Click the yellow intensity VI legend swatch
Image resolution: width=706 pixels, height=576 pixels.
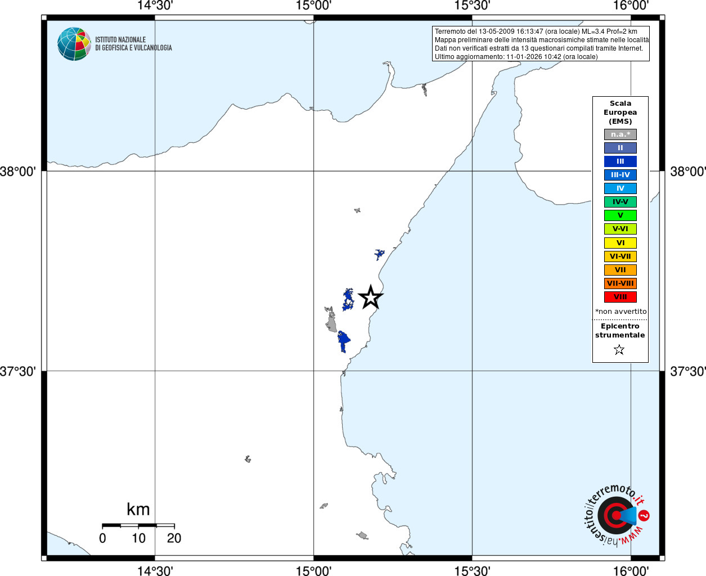point(620,243)
